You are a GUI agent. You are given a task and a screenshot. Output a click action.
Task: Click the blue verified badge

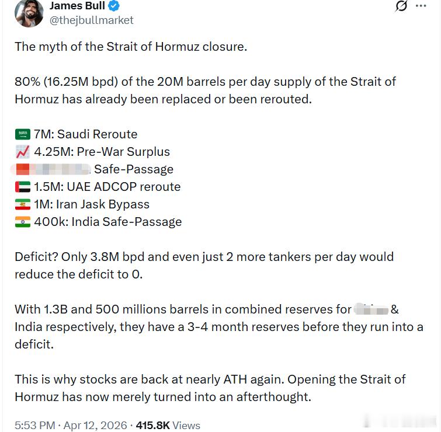pyautogui.click(x=115, y=6)
